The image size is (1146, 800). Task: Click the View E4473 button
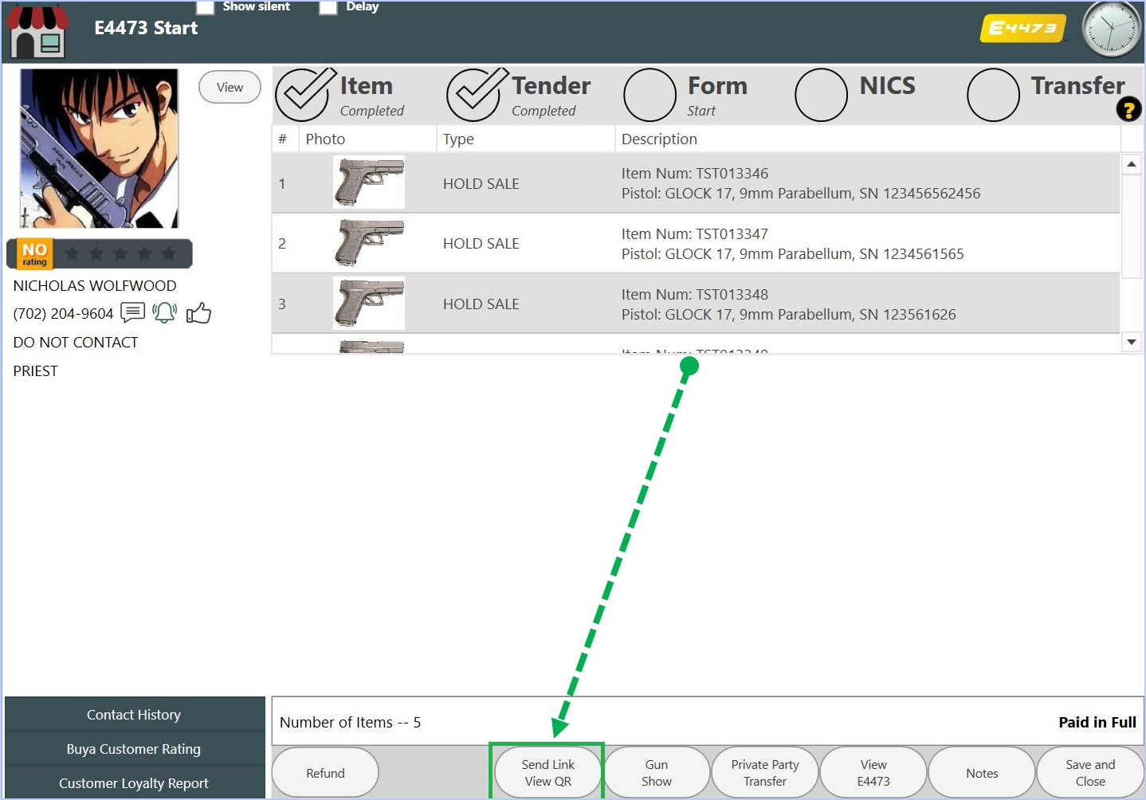(873, 773)
